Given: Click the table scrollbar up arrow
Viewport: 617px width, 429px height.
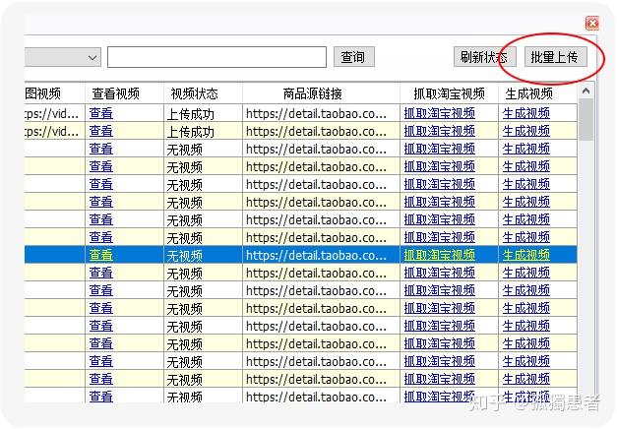Looking at the screenshot, I should click(x=586, y=91).
